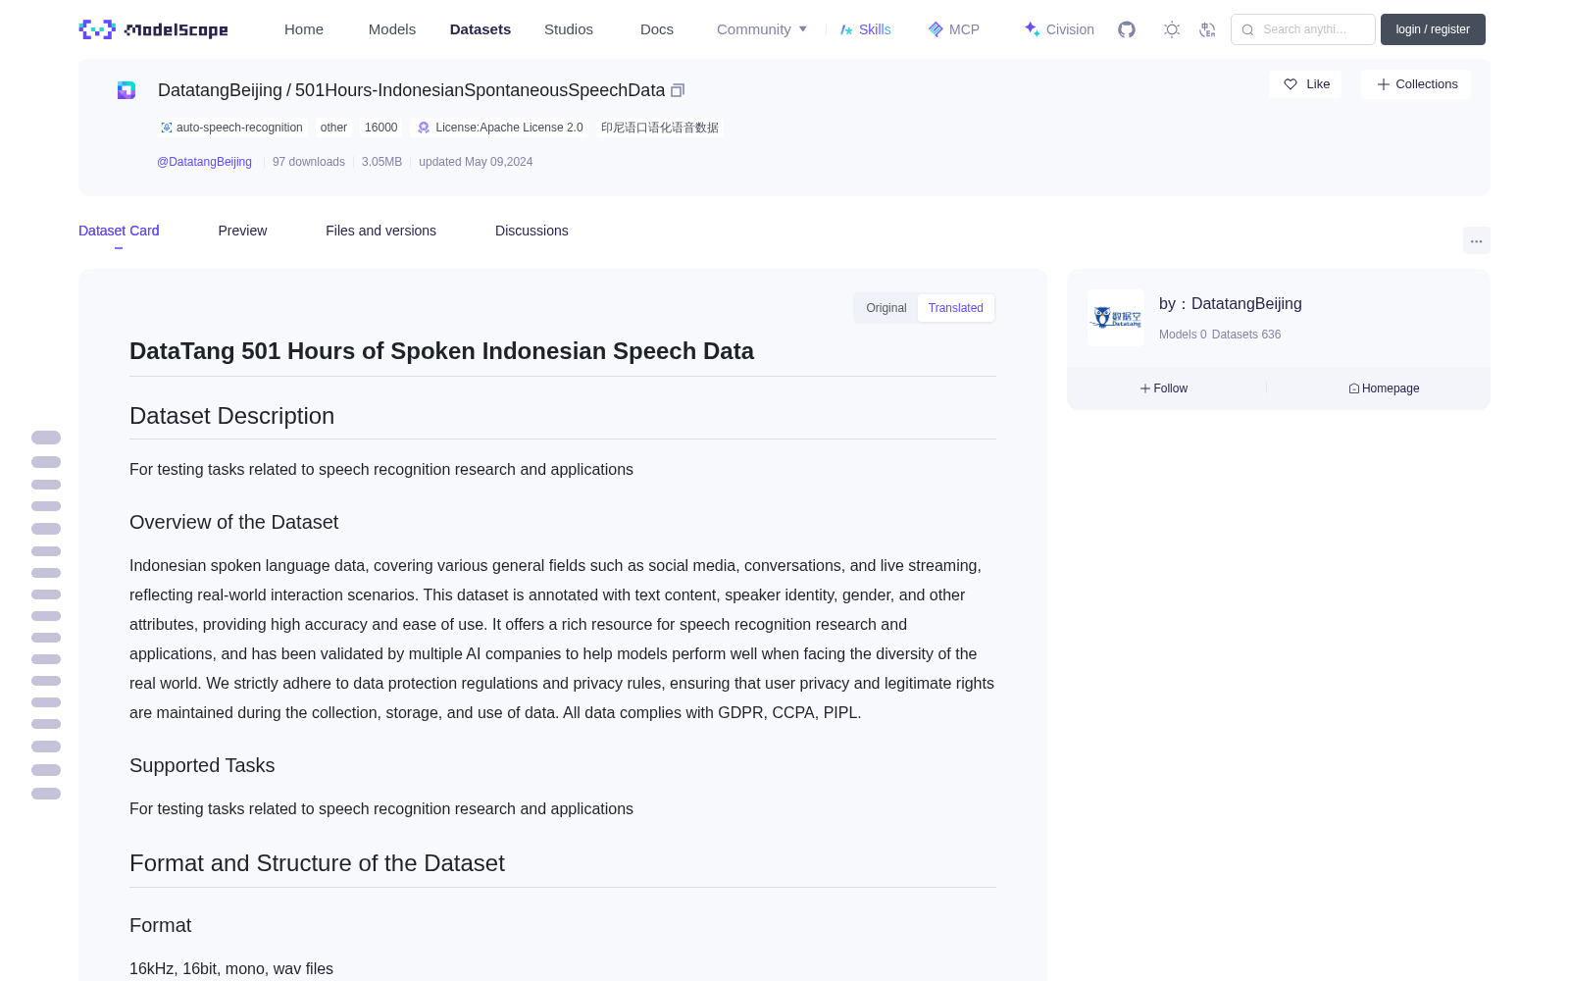Open the MCP nav link
Image resolution: width=1569 pixels, height=981 pixels.
pyautogui.click(x=964, y=29)
